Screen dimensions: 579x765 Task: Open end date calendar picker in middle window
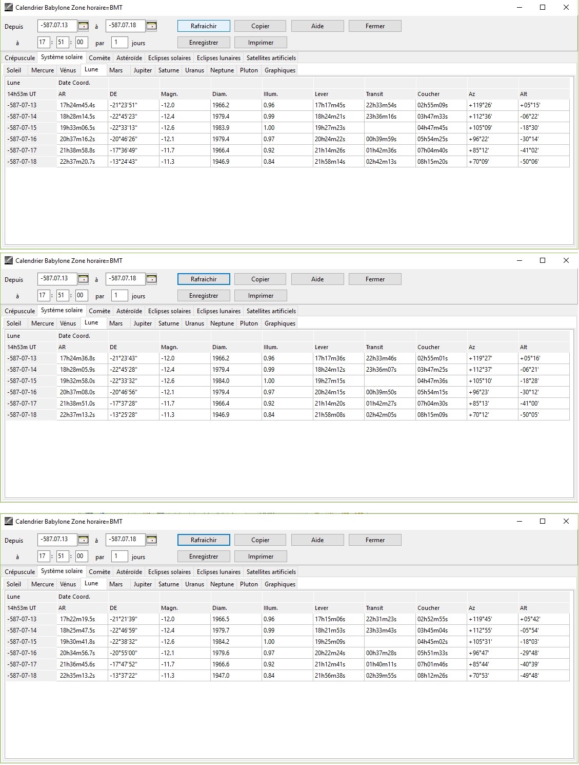(x=151, y=279)
